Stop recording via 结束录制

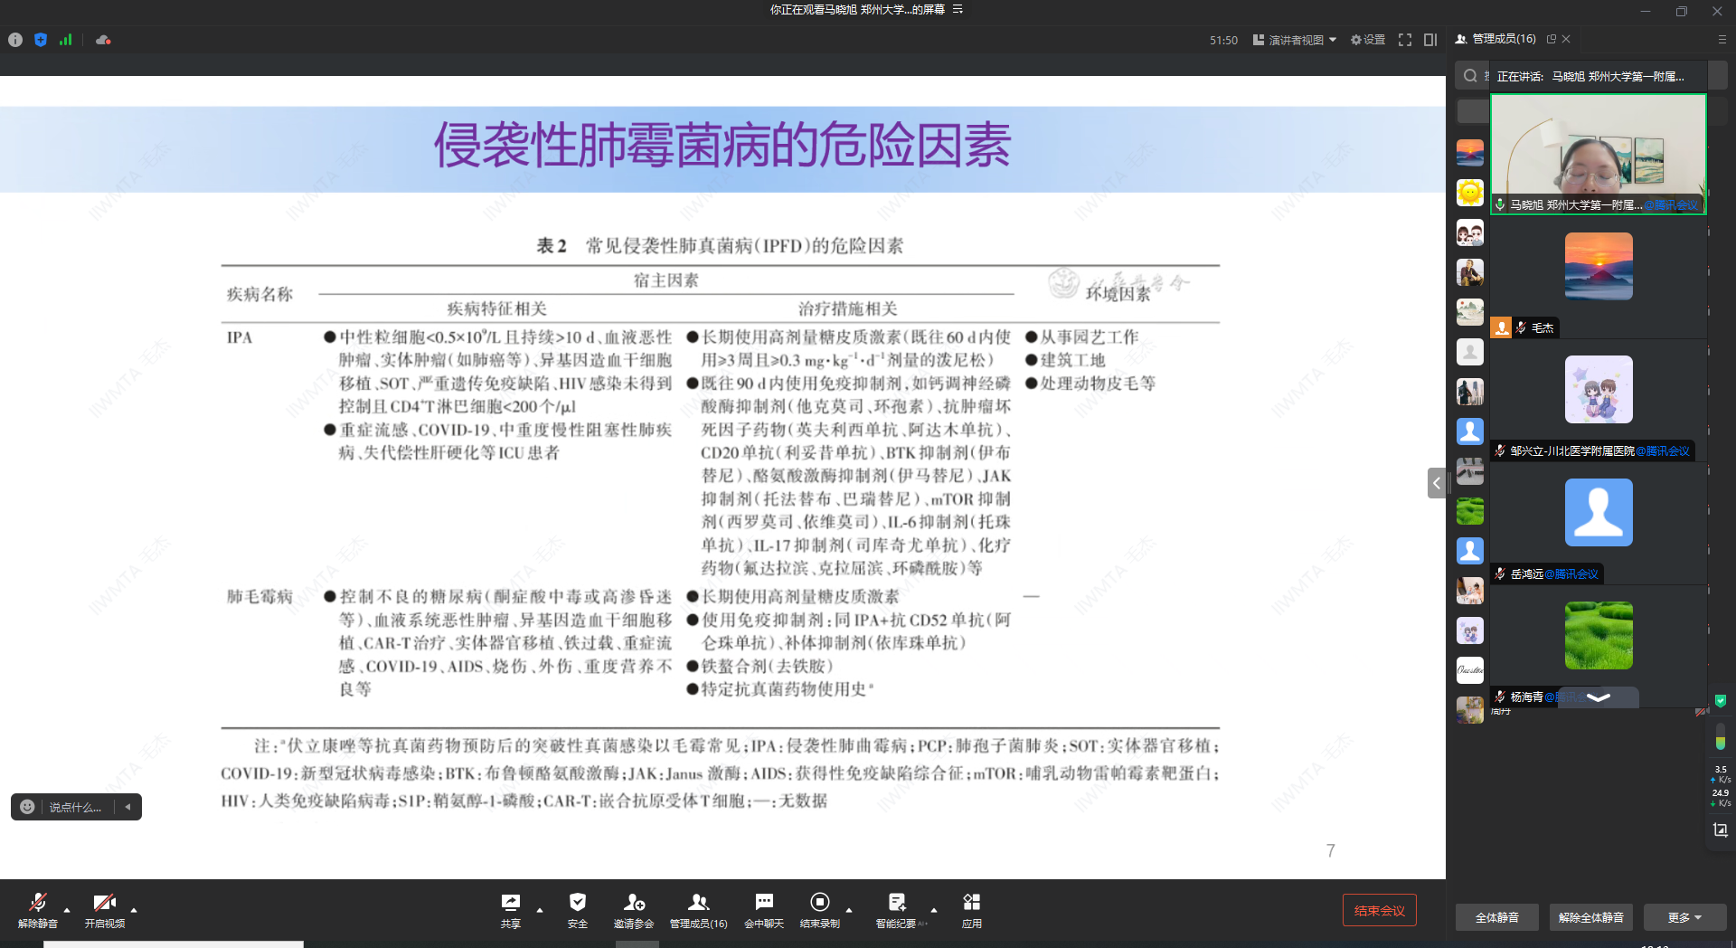pyautogui.click(x=820, y=909)
